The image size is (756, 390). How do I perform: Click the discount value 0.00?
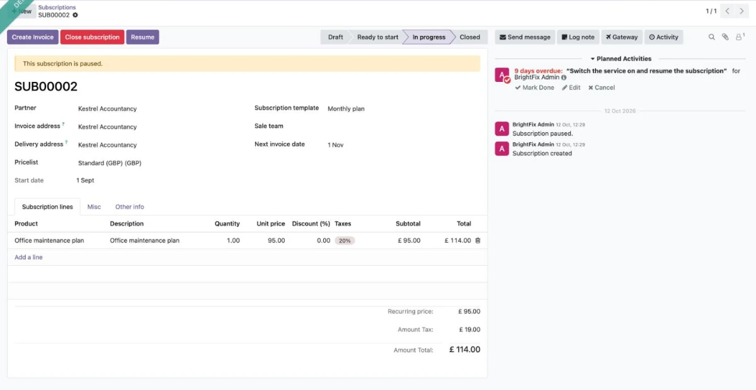[323, 241]
